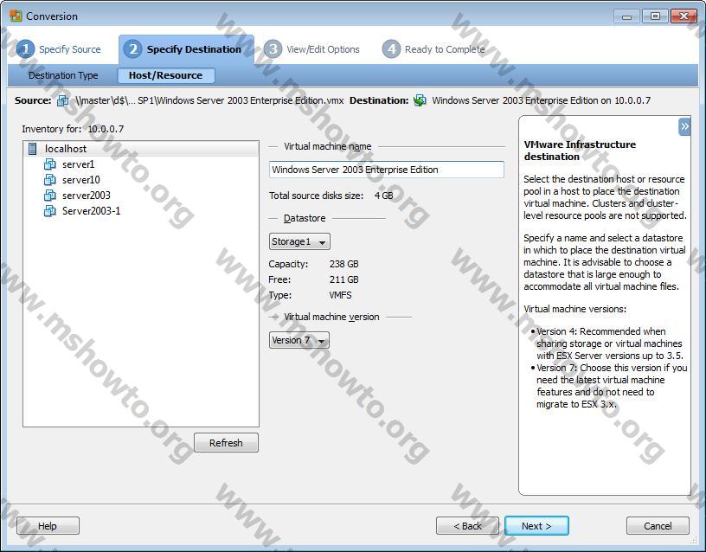Viewport: 706px width, 552px height.
Task: Click the 211 GB free space value
Action: [x=344, y=279]
